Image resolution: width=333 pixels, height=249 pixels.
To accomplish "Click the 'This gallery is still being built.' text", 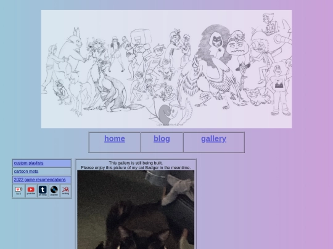I will tap(136, 163).
